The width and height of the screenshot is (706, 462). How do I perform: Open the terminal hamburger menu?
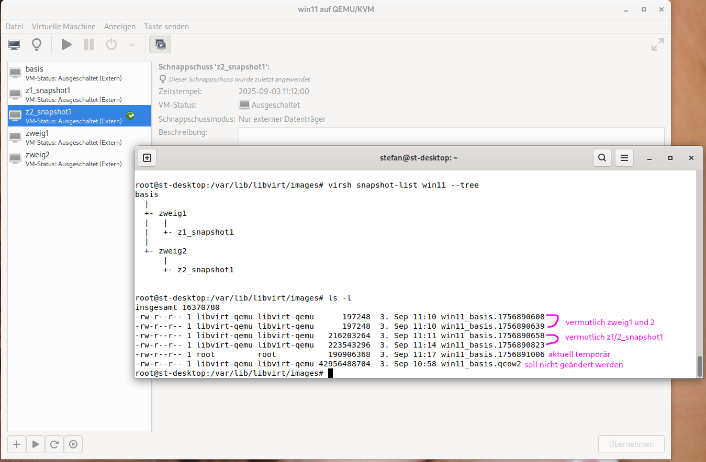[x=623, y=158]
